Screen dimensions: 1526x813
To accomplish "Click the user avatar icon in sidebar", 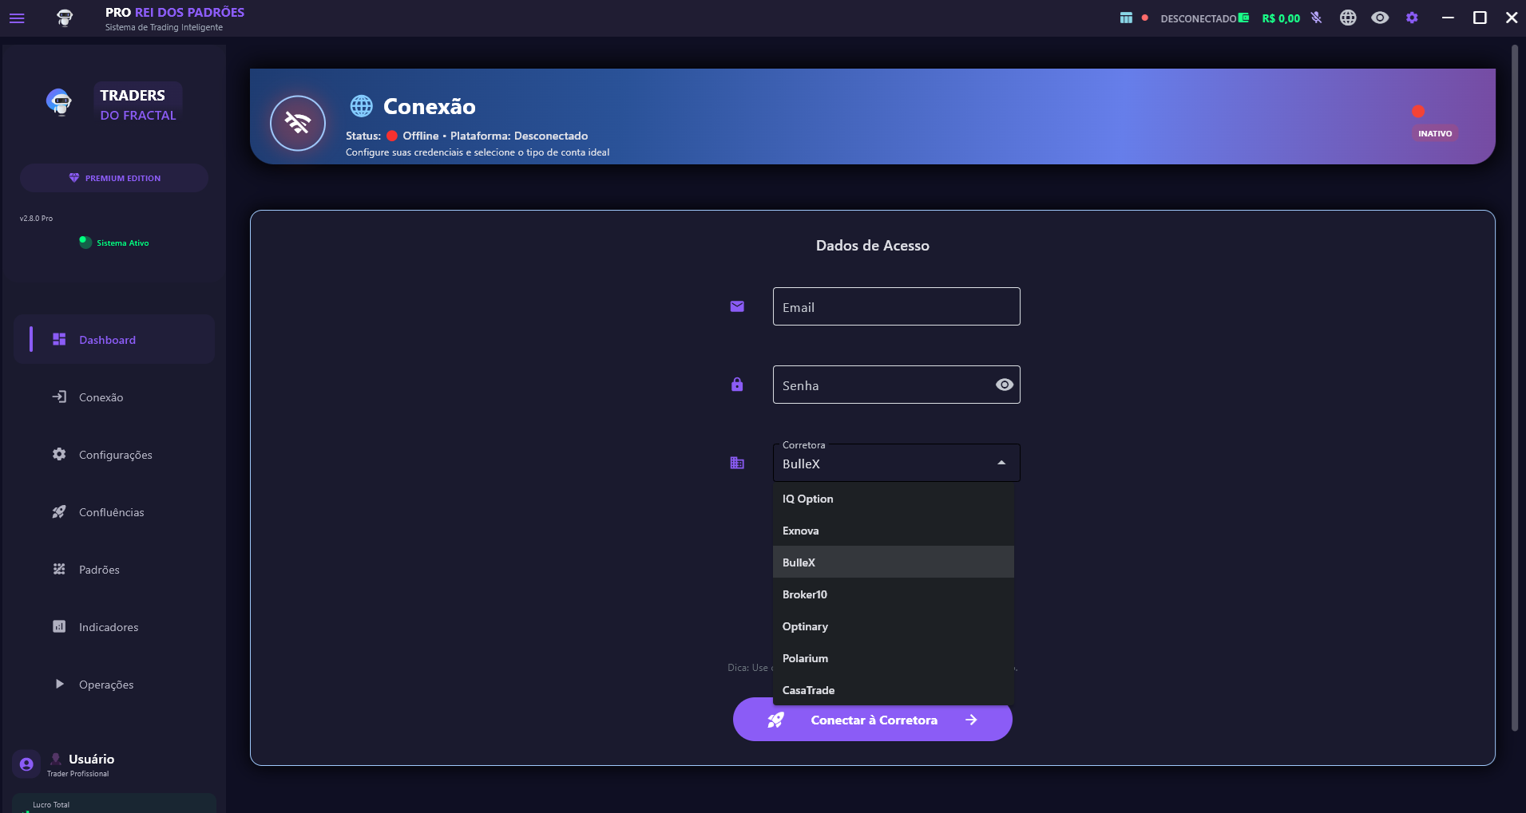I will click(x=26, y=764).
